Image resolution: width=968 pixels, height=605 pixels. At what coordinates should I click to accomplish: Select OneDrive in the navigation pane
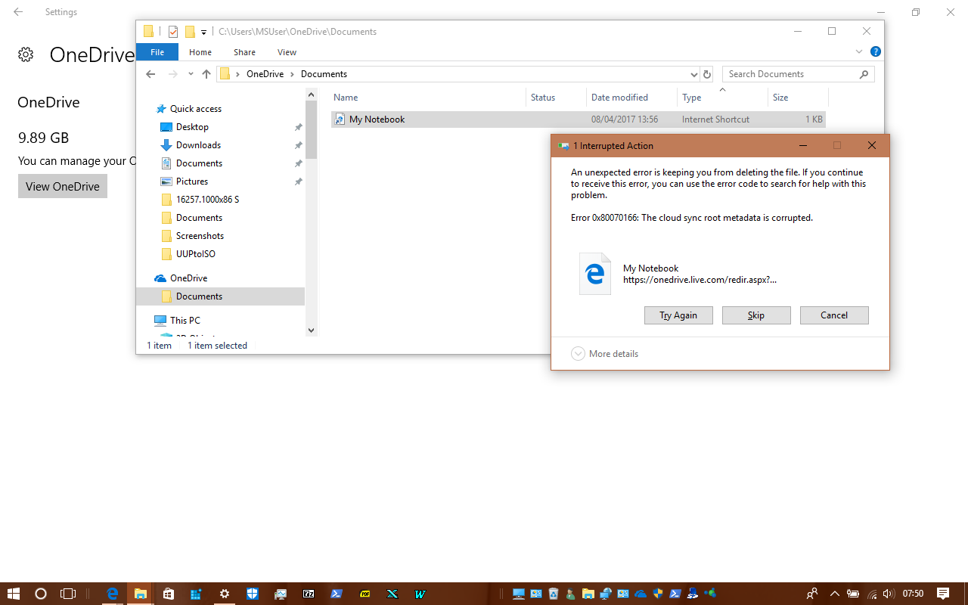tap(188, 278)
